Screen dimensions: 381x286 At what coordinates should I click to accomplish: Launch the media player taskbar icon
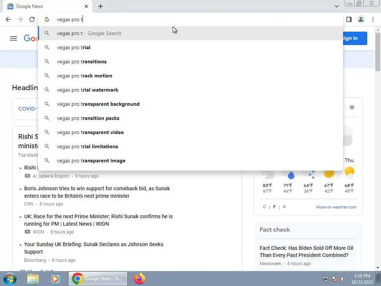pyautogui.click(x=55, y=279)
